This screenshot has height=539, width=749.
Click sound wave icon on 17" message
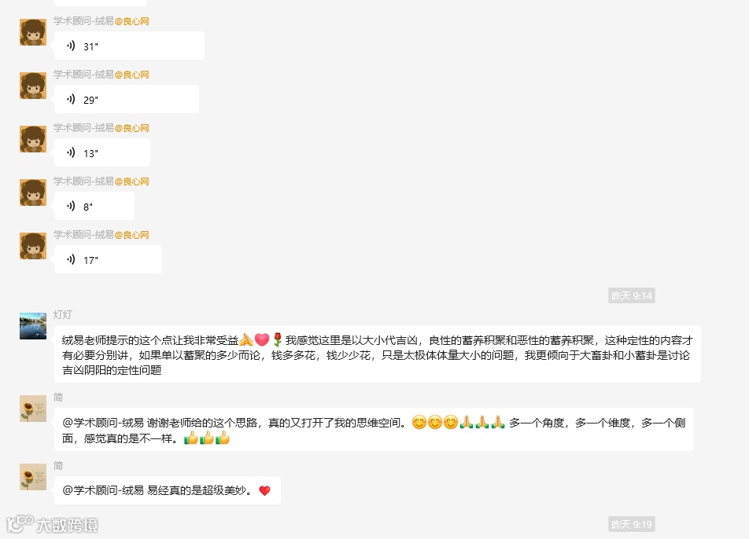point(71,259)
